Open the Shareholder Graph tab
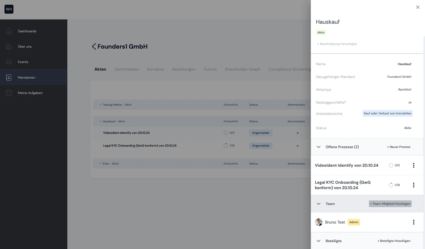 point(243,69)
